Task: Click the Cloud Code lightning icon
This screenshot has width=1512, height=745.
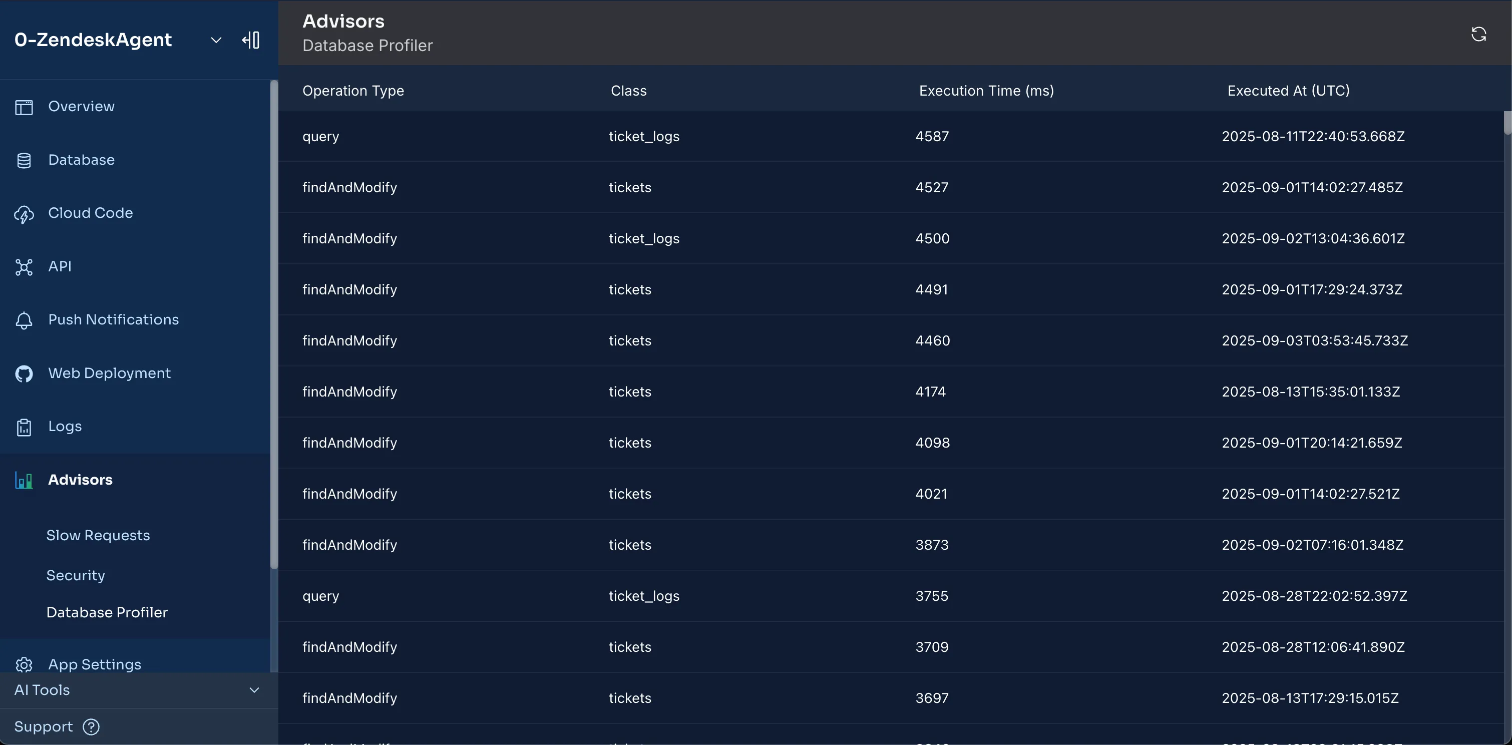Action: [x=24, y=214]
